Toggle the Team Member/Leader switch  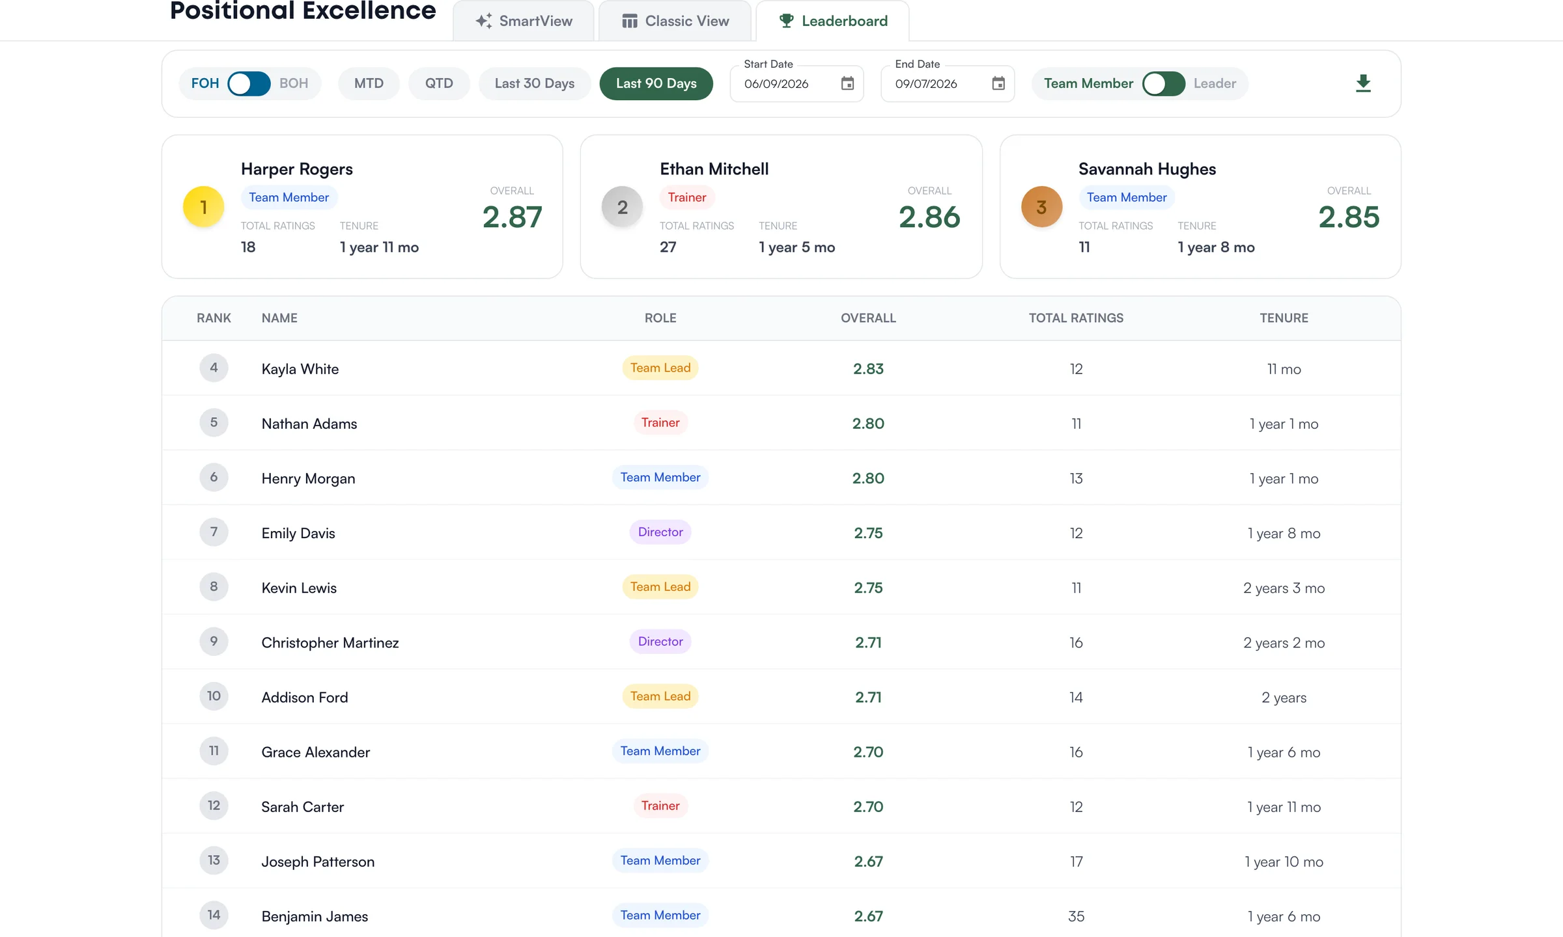tap(1164, 83)
